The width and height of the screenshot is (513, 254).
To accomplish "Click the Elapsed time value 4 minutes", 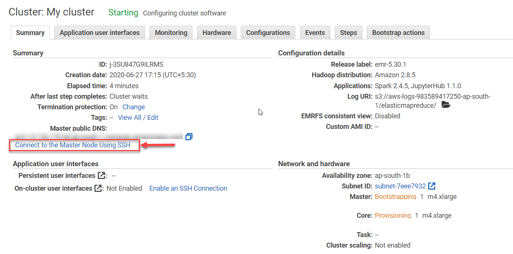I will (124, 86).
